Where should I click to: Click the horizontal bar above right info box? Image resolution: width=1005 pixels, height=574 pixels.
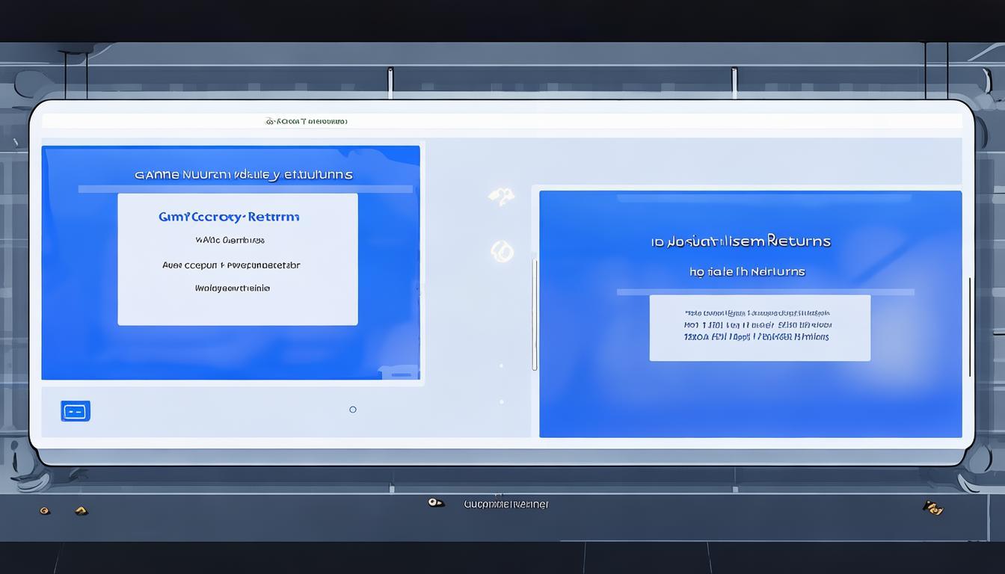(765, 292)
